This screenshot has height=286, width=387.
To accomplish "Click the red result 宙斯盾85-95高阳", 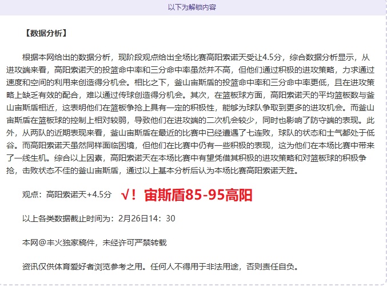I will point(198,195).
